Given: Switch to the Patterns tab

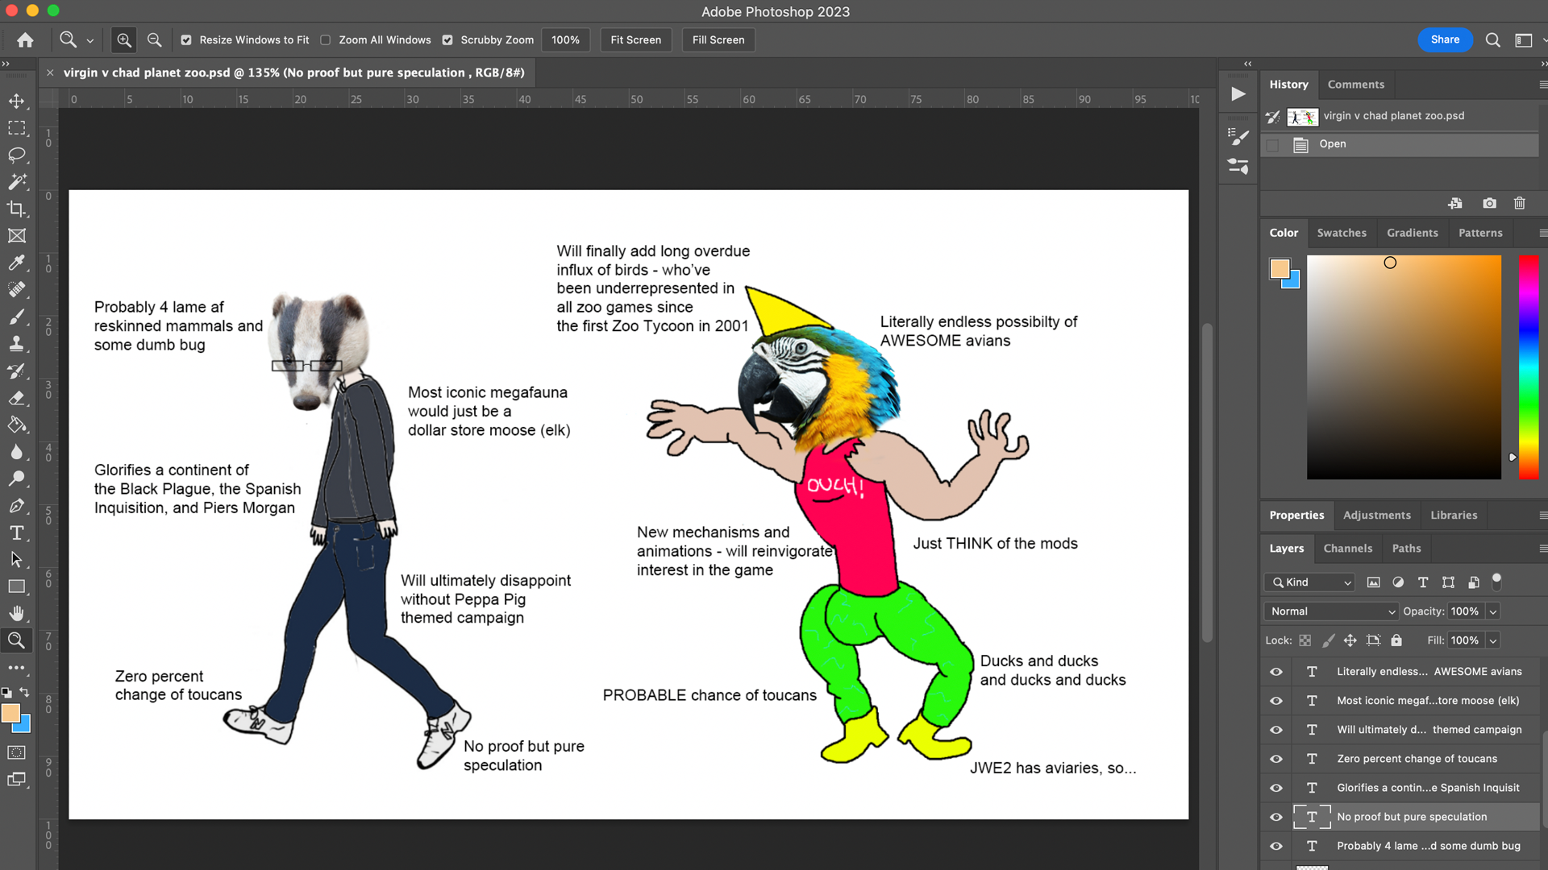Looking at the screenshot, I should click(x=1480, y=233).
